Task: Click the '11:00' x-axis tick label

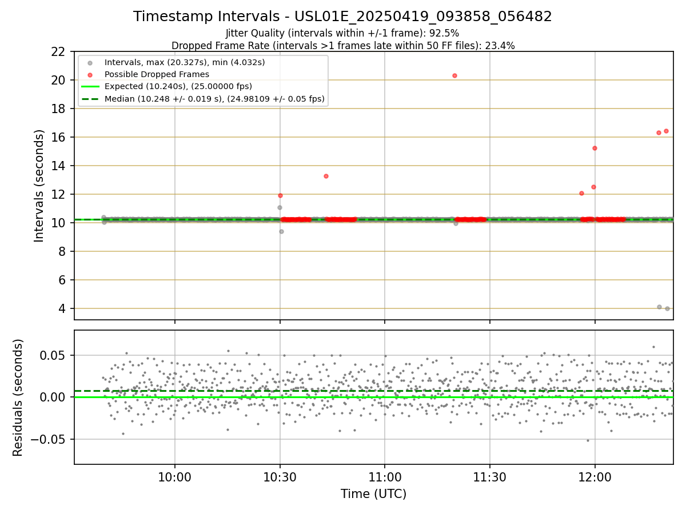Action: pyautogui.click(x=385, y=477)
